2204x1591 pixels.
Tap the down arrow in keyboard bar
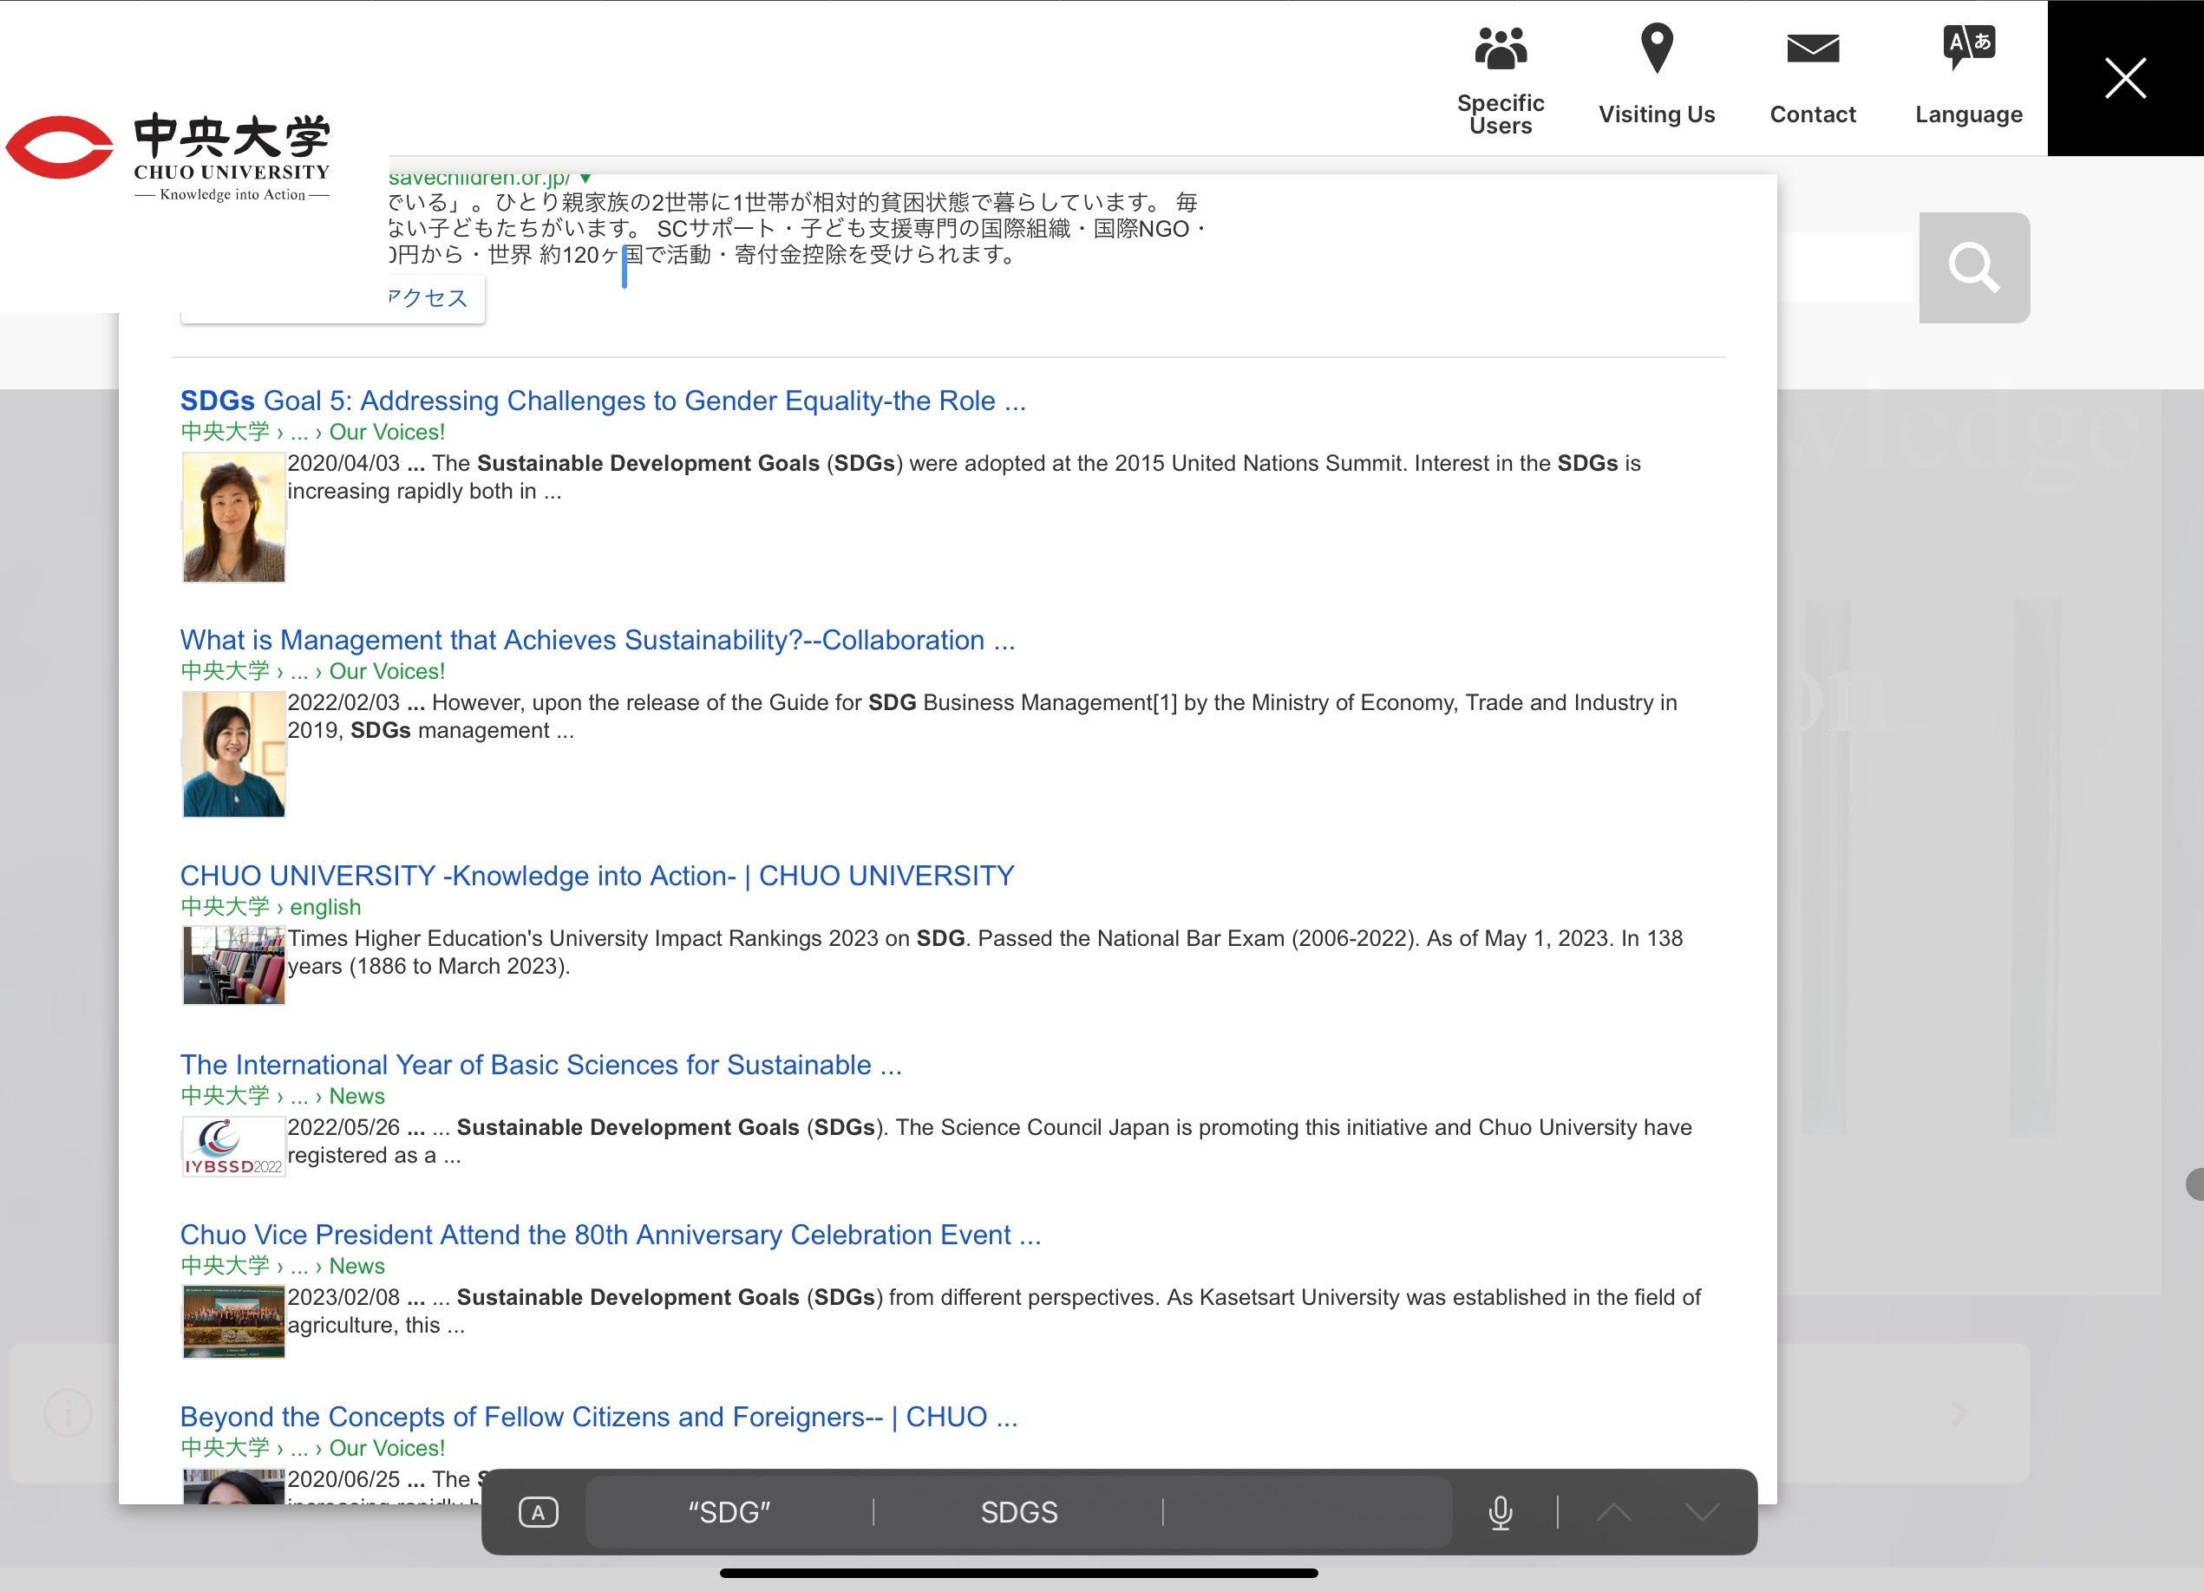pos(1702,1512)
